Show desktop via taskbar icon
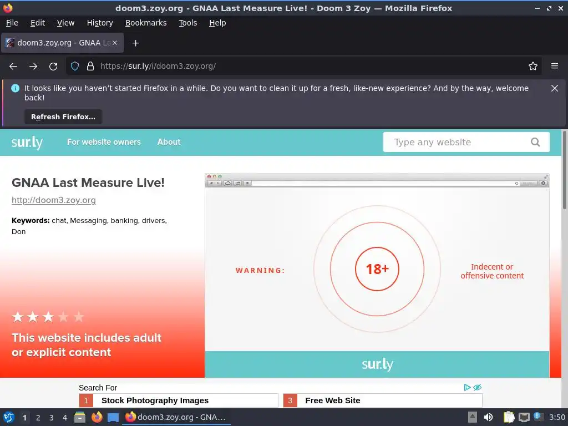 [113, 418]
